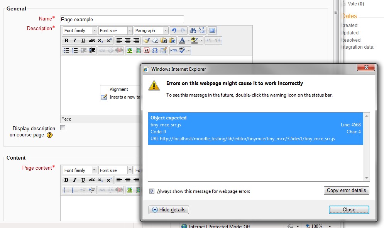The image size is (384, 228).
Task: Apply Strikethrough in the Description editor toolbar
Action: point(92,41)
